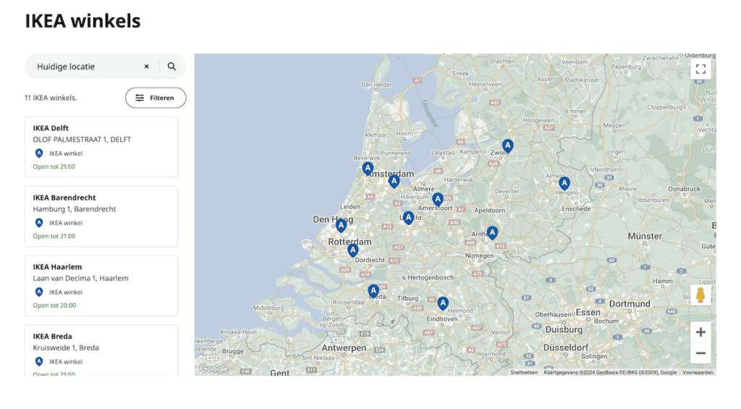Select the map marker at Amersfoort
The width and height of the screenshot is (741, 409).
click(x=438, y=199)
